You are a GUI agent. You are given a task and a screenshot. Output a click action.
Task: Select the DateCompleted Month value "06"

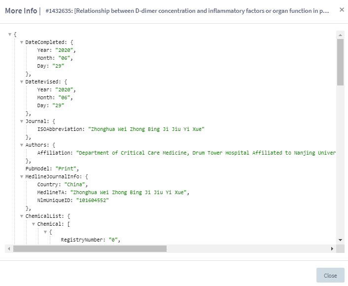[64, 58]
